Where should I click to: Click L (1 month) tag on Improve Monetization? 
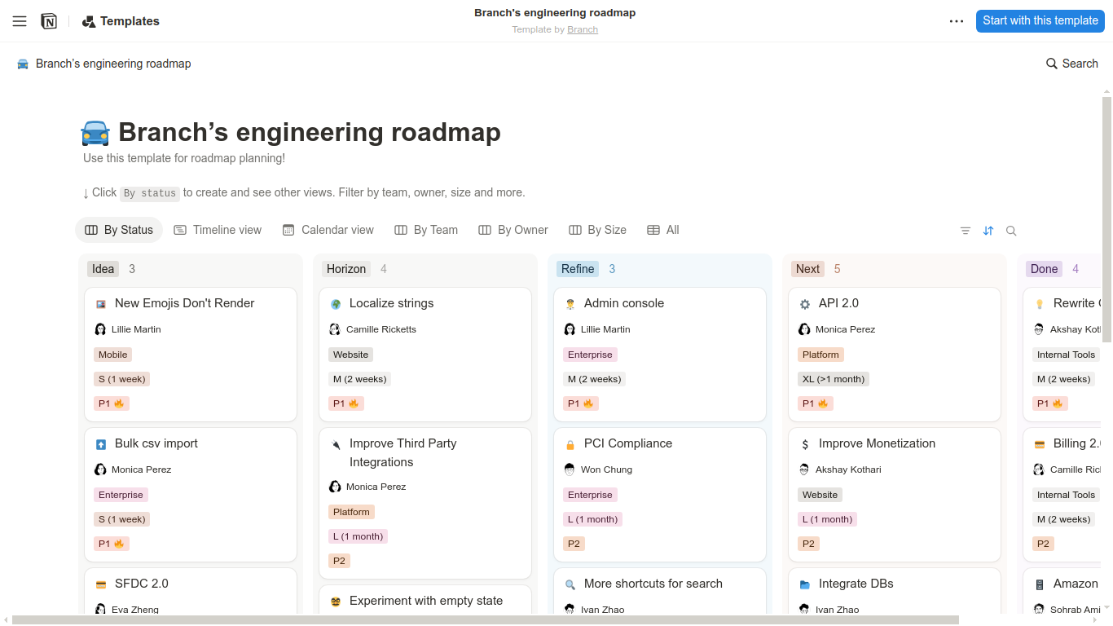click(827, 519)
